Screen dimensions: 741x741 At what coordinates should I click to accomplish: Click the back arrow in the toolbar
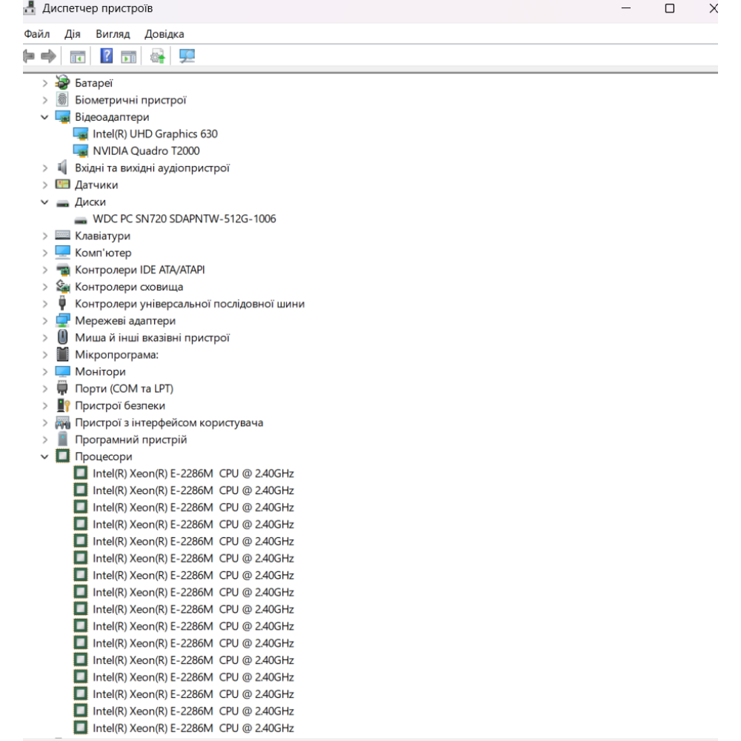[x=30, y=56]
